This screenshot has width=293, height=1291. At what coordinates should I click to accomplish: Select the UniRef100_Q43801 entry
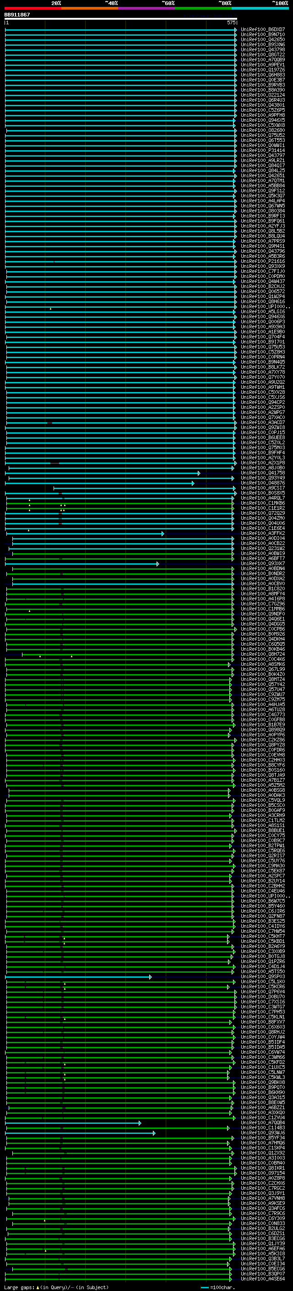pos(262,105)
